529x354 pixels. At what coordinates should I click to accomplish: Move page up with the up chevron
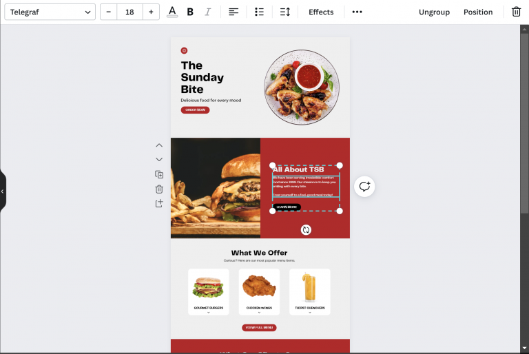(159, 145)
